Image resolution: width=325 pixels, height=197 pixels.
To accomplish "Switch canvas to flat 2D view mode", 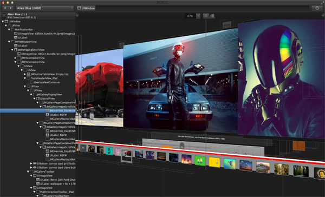I will [x=206, y=16].
